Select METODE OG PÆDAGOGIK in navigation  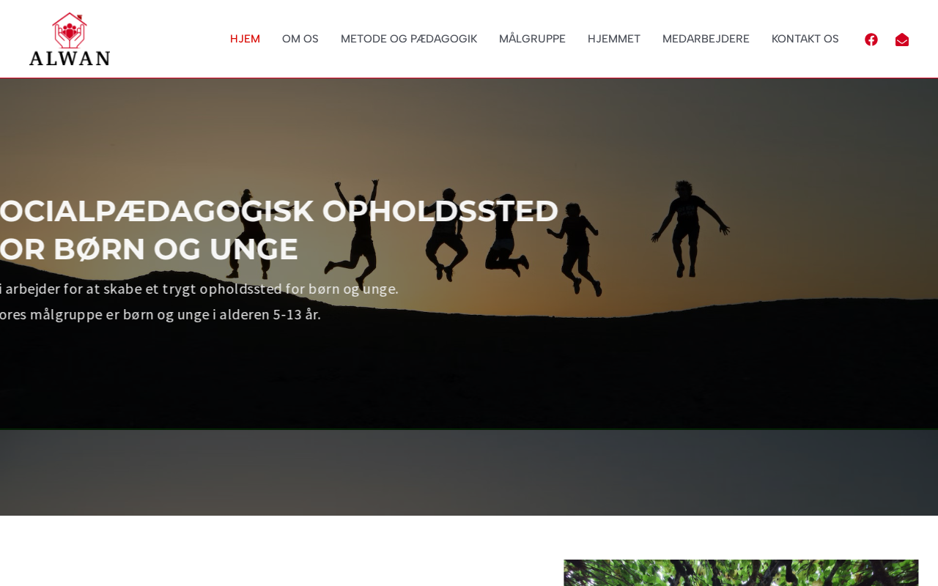tap(409, 39)
